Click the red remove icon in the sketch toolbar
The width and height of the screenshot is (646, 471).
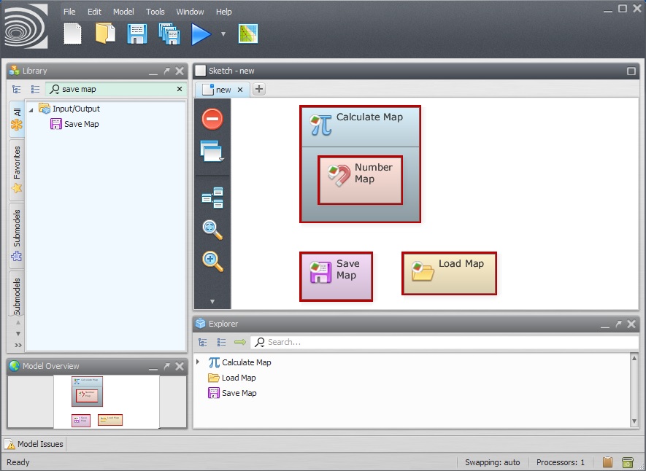pos(212,119)
